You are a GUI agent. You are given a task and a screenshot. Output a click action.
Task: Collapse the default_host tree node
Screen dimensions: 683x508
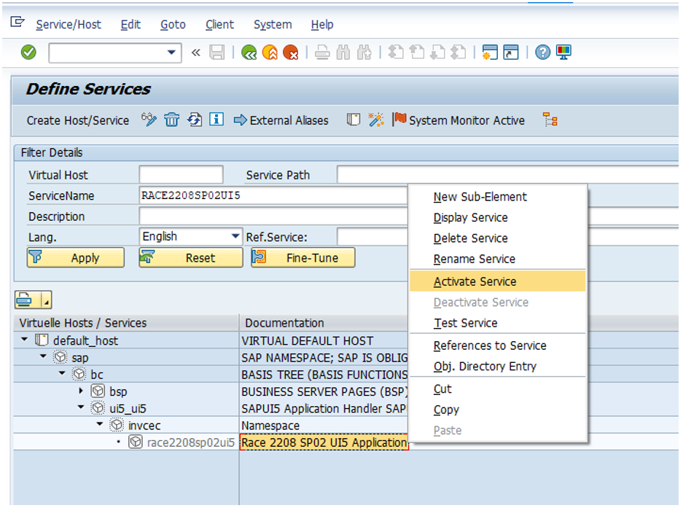point(25,340)
